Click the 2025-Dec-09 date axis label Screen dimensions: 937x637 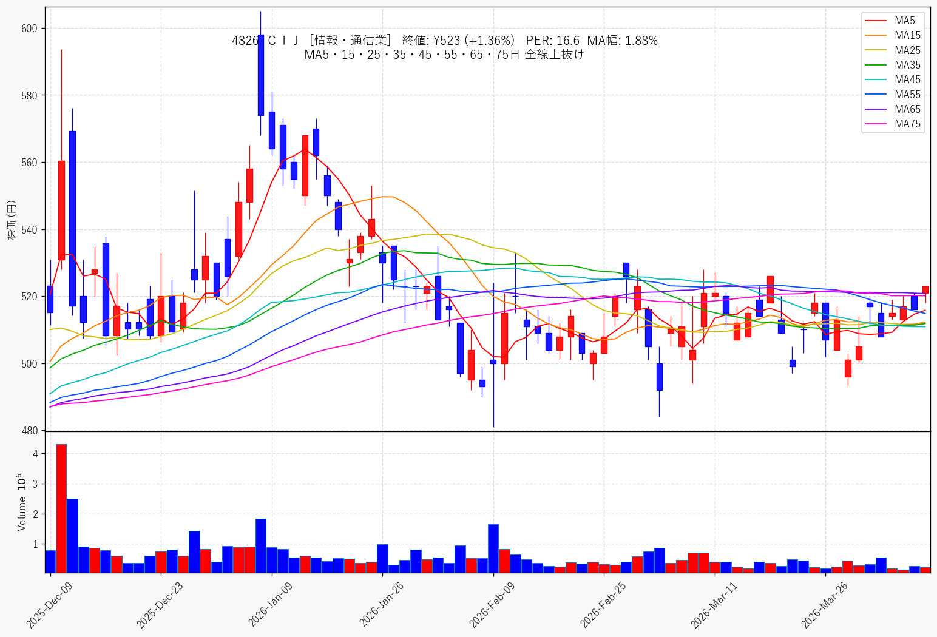[x=49, y=605]
